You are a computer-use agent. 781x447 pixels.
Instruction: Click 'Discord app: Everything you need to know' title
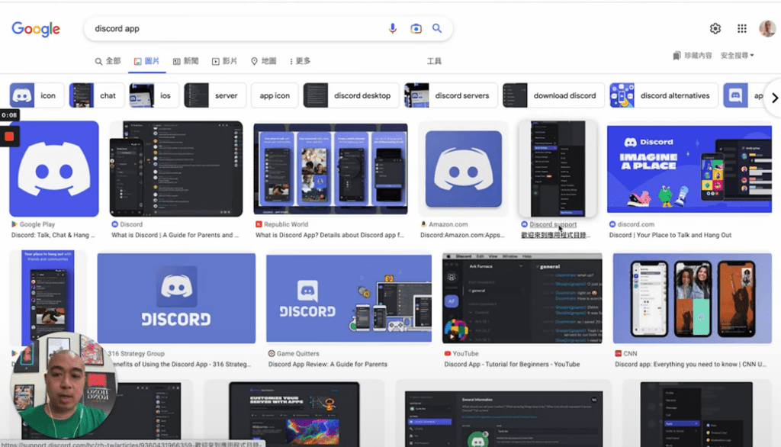pyautogui.click(x=690, y=365)
